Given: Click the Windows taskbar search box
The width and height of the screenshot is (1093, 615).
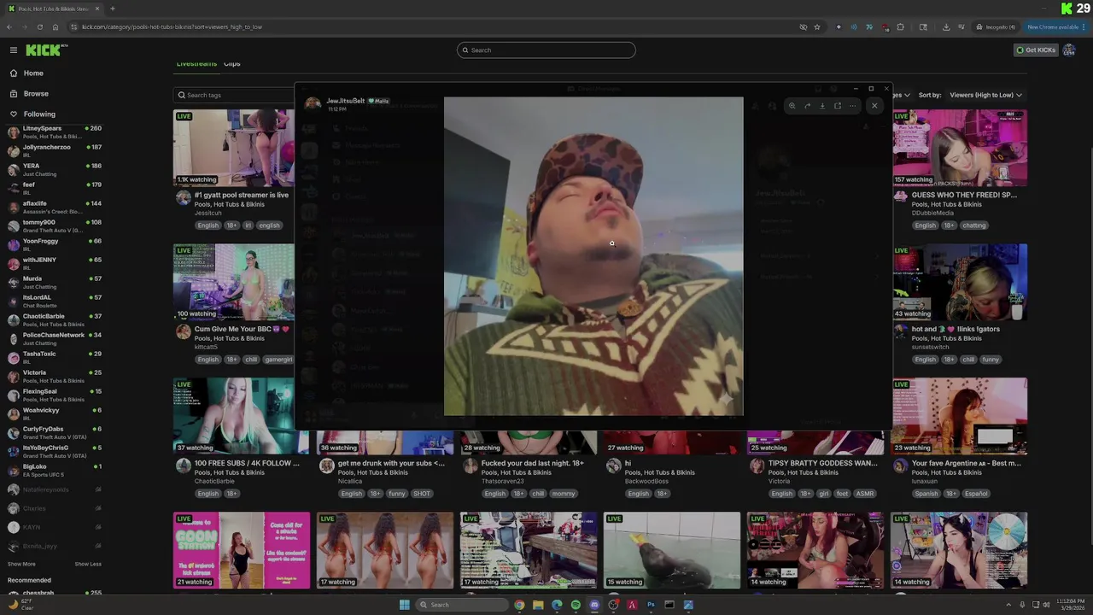Looking at the screenshot, I should 462,605.
